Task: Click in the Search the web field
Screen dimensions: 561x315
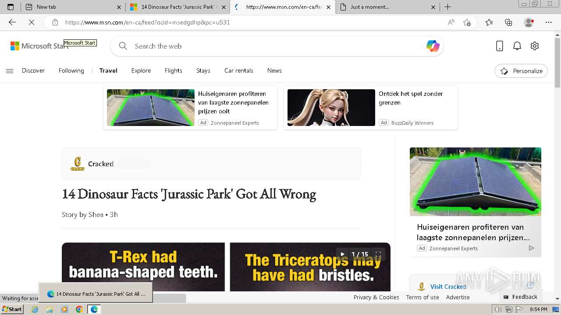Action: (x=277, y=46)
